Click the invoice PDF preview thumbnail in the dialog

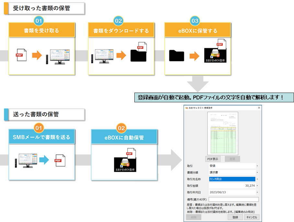coord(223,133)
